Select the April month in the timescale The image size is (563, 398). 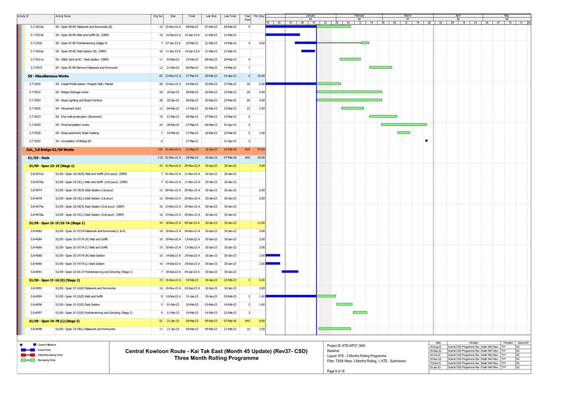click(458, 15)
